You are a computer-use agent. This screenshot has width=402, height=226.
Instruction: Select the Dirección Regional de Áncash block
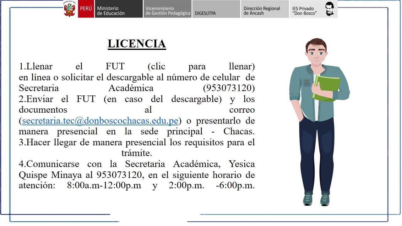tap(265, 9)
